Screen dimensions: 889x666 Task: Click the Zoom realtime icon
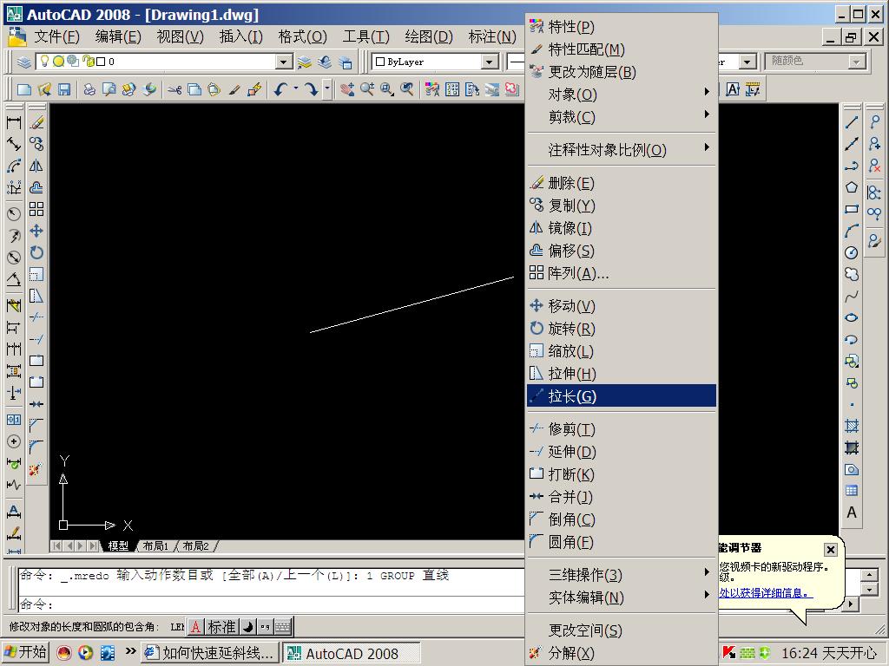(367, 89)
